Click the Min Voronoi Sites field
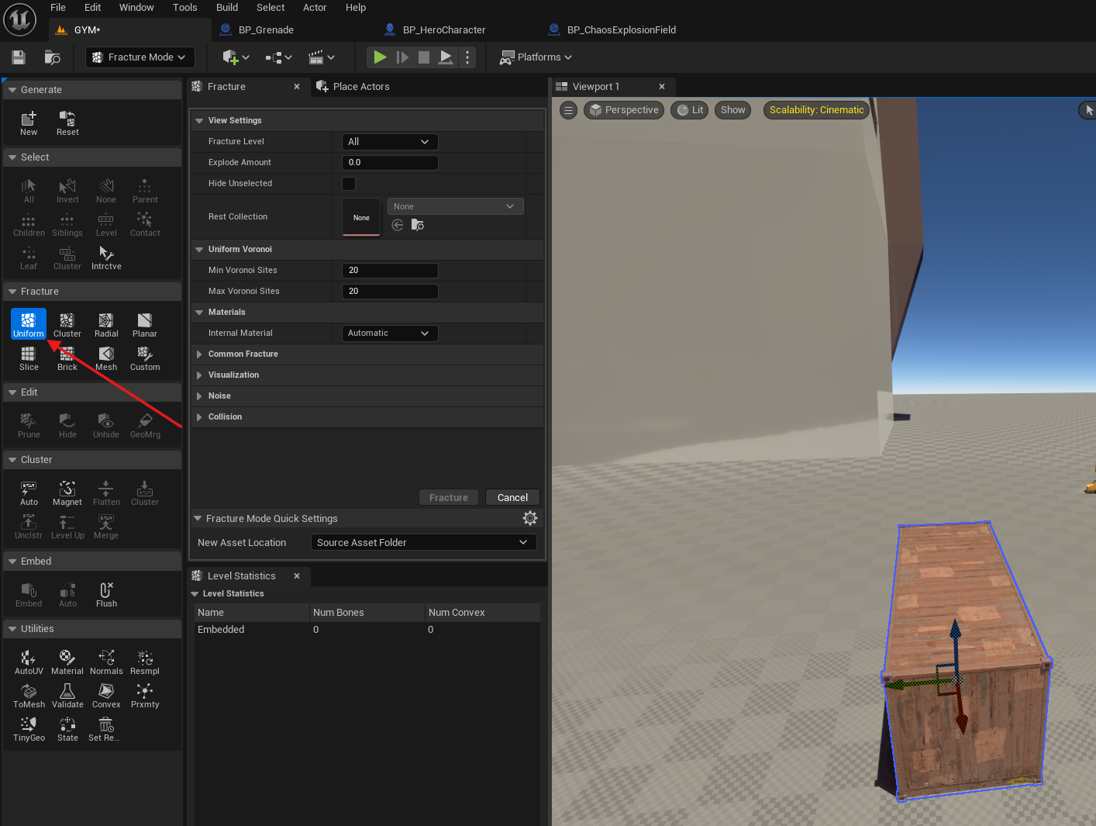 click(x=390, y=271)
